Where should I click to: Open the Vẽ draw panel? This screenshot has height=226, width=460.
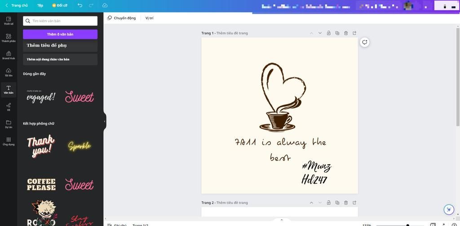tap(9, 107)
